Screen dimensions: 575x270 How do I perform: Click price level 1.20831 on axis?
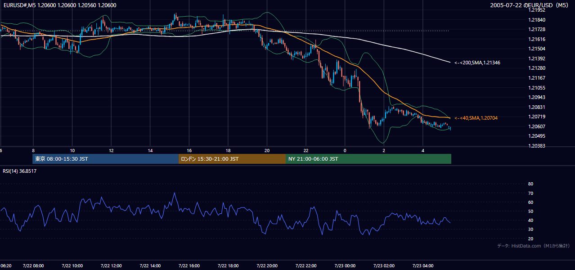536,107
